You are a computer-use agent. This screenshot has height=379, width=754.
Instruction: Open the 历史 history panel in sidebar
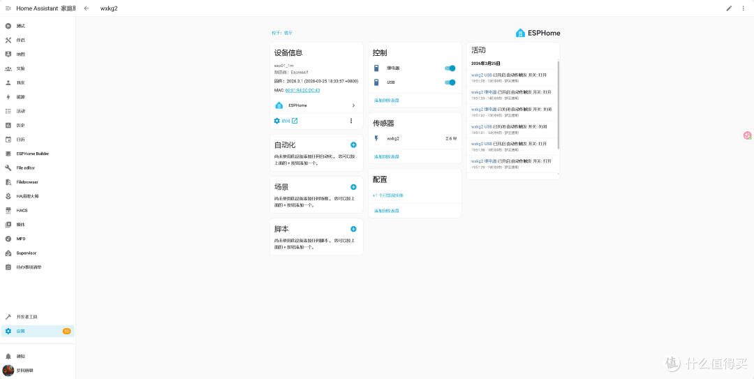tap(38, 125)
